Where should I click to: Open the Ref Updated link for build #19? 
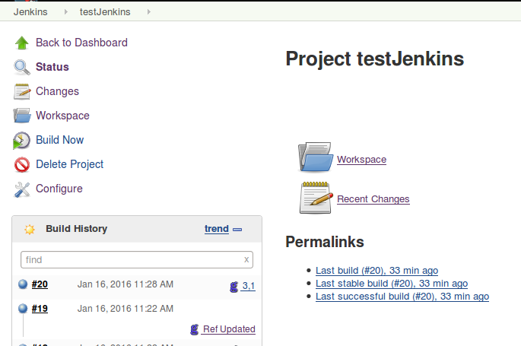(228, 329)
